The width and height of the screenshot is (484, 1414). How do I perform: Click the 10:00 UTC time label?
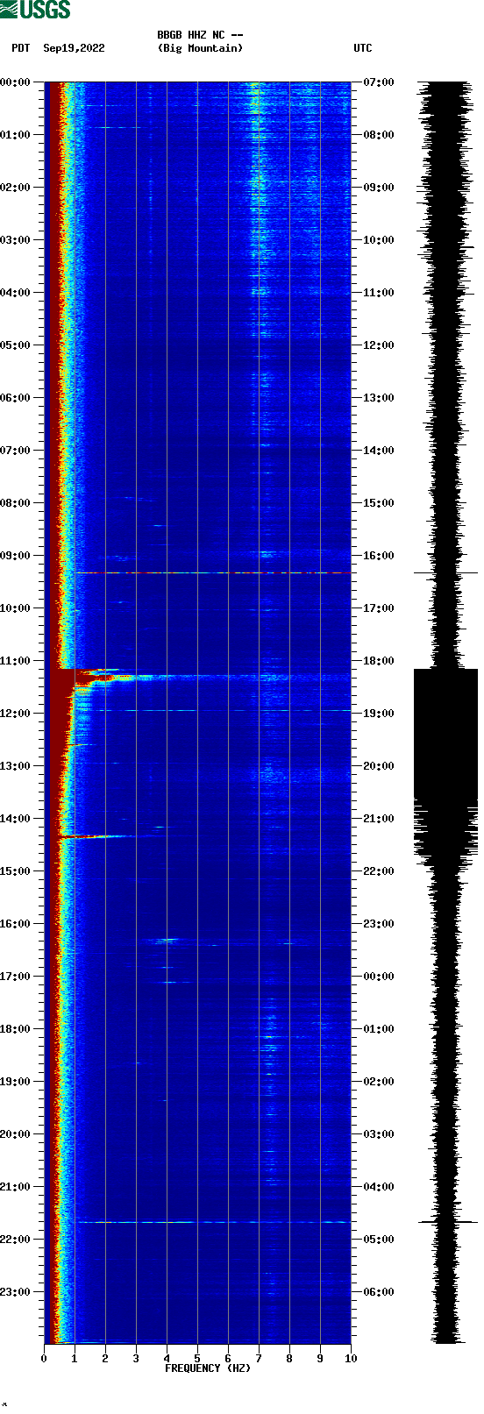[x=379, y=240]
